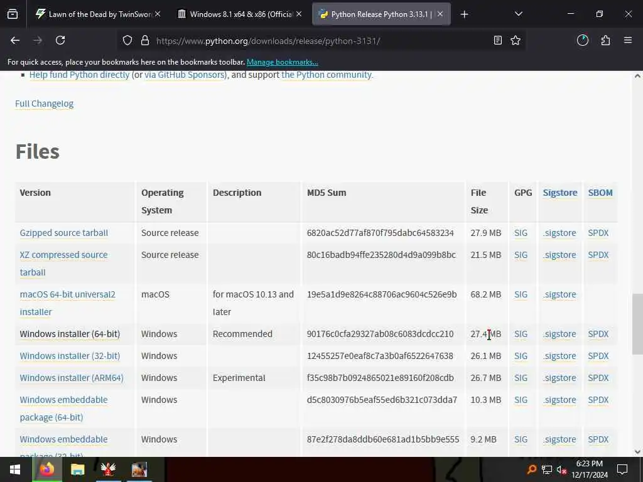Click the vertical scrollbar thumb
The image size is (643, 482).
637,324
